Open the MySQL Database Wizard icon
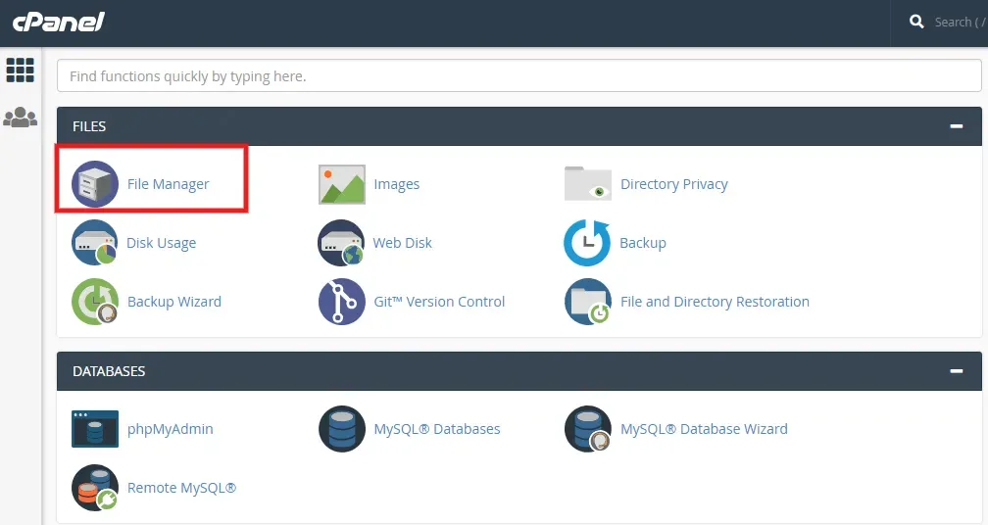 pyautogui.click(x=588, y=429)
